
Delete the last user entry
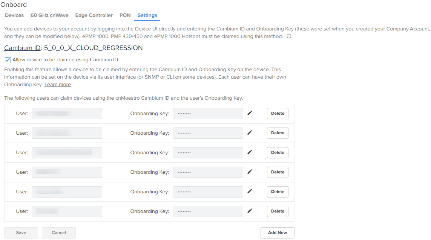[x=278, y=211]
